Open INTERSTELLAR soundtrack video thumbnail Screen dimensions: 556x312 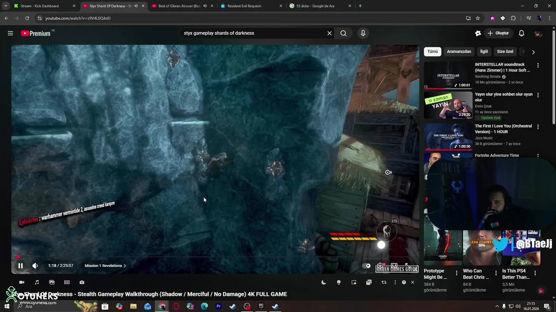click(x=448, y=75)
